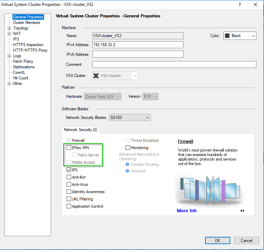Click the IPv6 Address field
The image size is (264, 250).
[x=138, y=54]
